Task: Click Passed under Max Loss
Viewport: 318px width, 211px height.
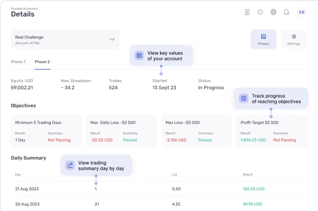Action: click(205, 140)
